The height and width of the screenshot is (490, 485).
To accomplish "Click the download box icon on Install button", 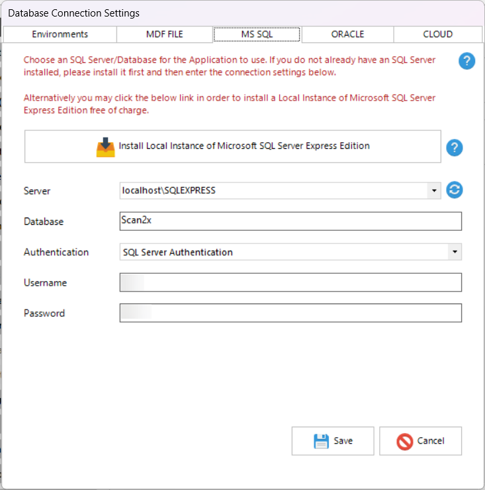I will pyautogui.click(x=105, y=147).
